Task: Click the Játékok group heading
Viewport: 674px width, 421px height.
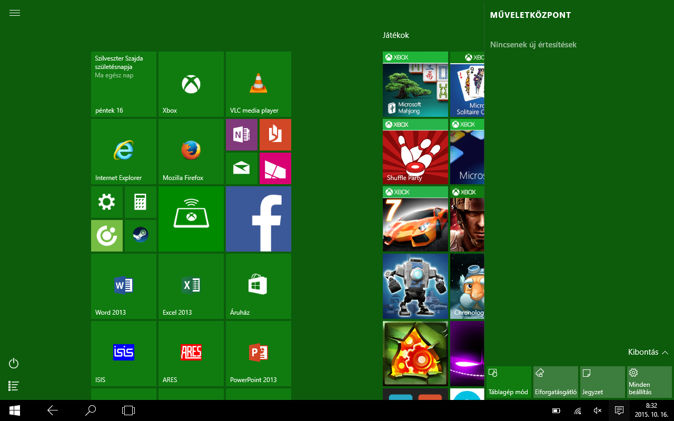Action: tap(396, 35)
